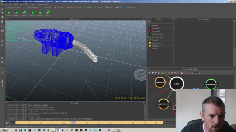
Task: Switch to the Geometry shelf tab
Action: coord(59,8)
